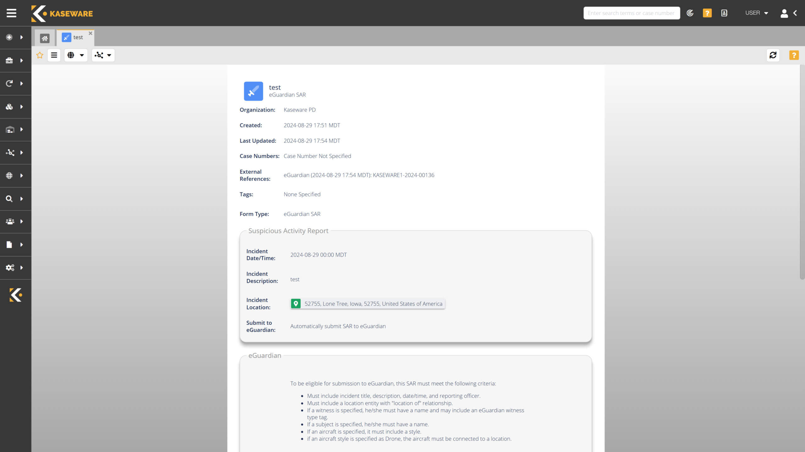Expand the link-chart sidebar menu arrow
The image size is (805, 452).
(x=21, y=153)
